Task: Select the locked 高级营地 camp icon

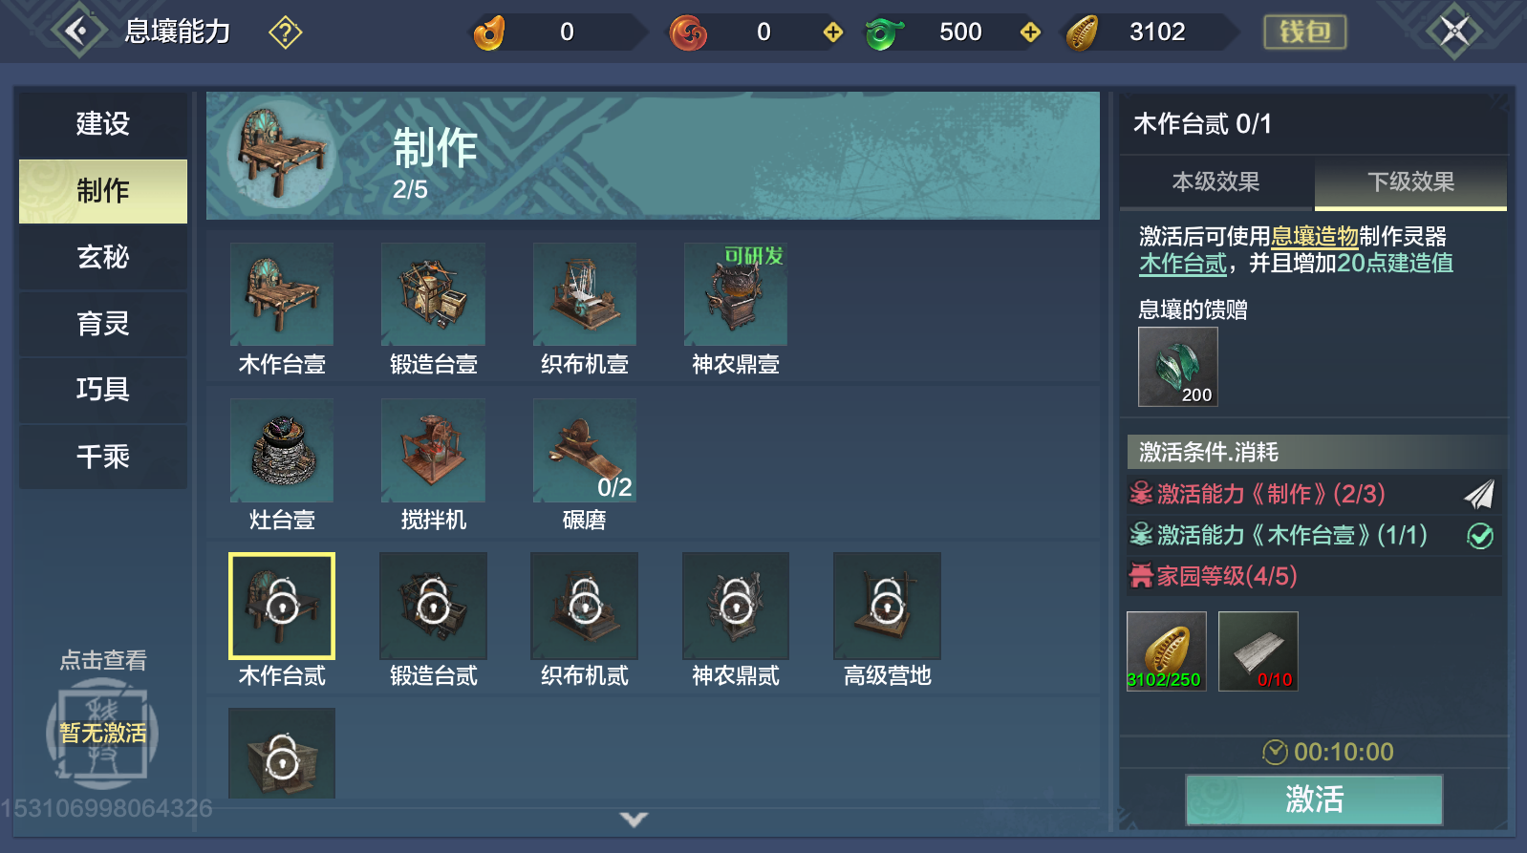Action: pyautogui.click(x=887, y=606)
